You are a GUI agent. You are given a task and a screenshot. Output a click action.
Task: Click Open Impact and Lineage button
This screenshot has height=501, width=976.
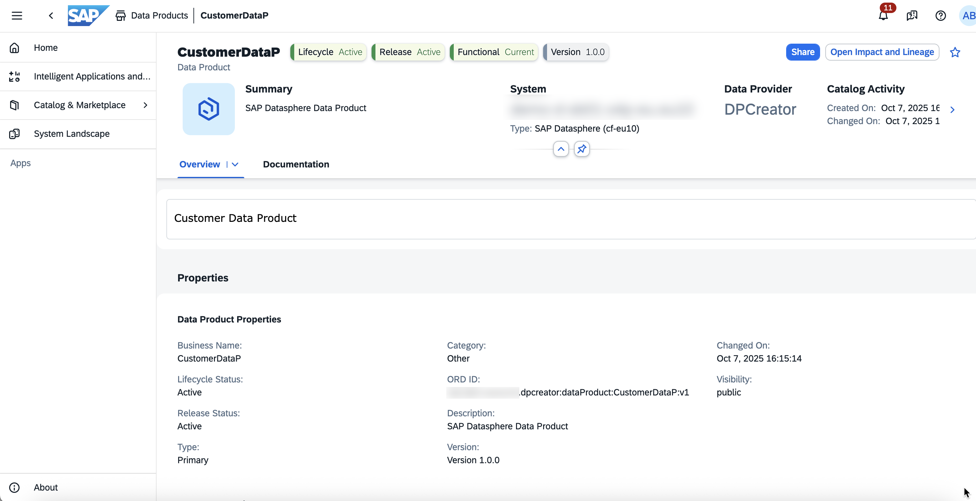pyautogui.click(x=882, y=52)
